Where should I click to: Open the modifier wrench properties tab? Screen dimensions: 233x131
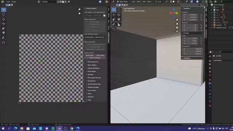[x=210, y=83]
